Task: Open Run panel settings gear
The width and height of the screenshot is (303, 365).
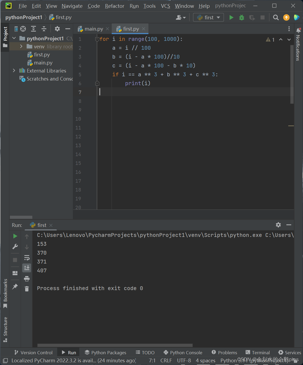Action: pyautogui.click(x=278, y=225)
